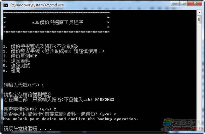
Task: Click the 請按任意鍵繼續 prompt line
Action: click(27, 128)
